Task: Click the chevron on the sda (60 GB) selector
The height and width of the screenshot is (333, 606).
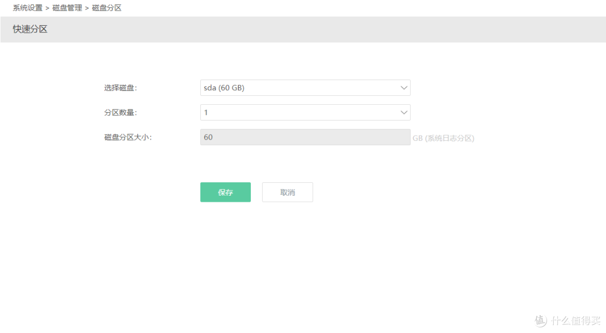Action: [403, 87]
